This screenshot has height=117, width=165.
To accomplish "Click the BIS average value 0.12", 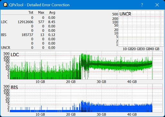I will pyautogui.click(x=51, y=35).
